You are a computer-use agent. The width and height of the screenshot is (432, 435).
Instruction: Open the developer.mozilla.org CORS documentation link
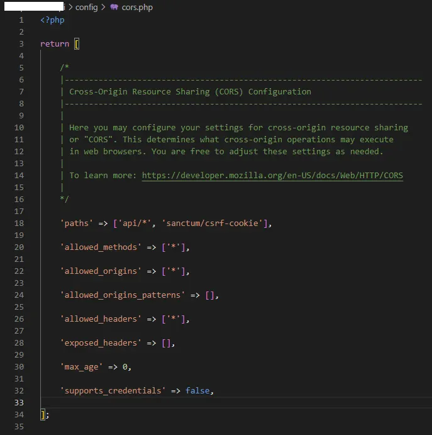[x=272, y=176]
